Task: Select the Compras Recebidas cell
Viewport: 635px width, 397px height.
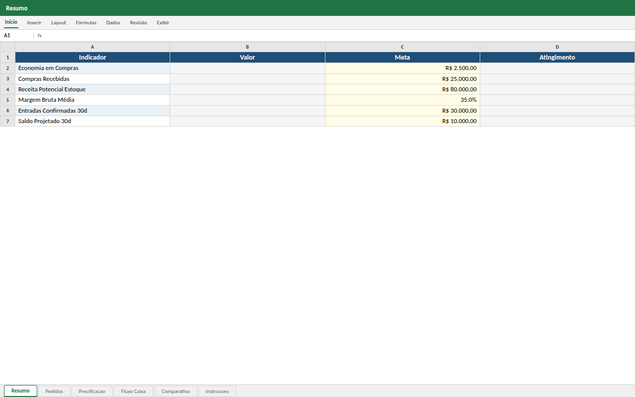Action: [92, 79]
